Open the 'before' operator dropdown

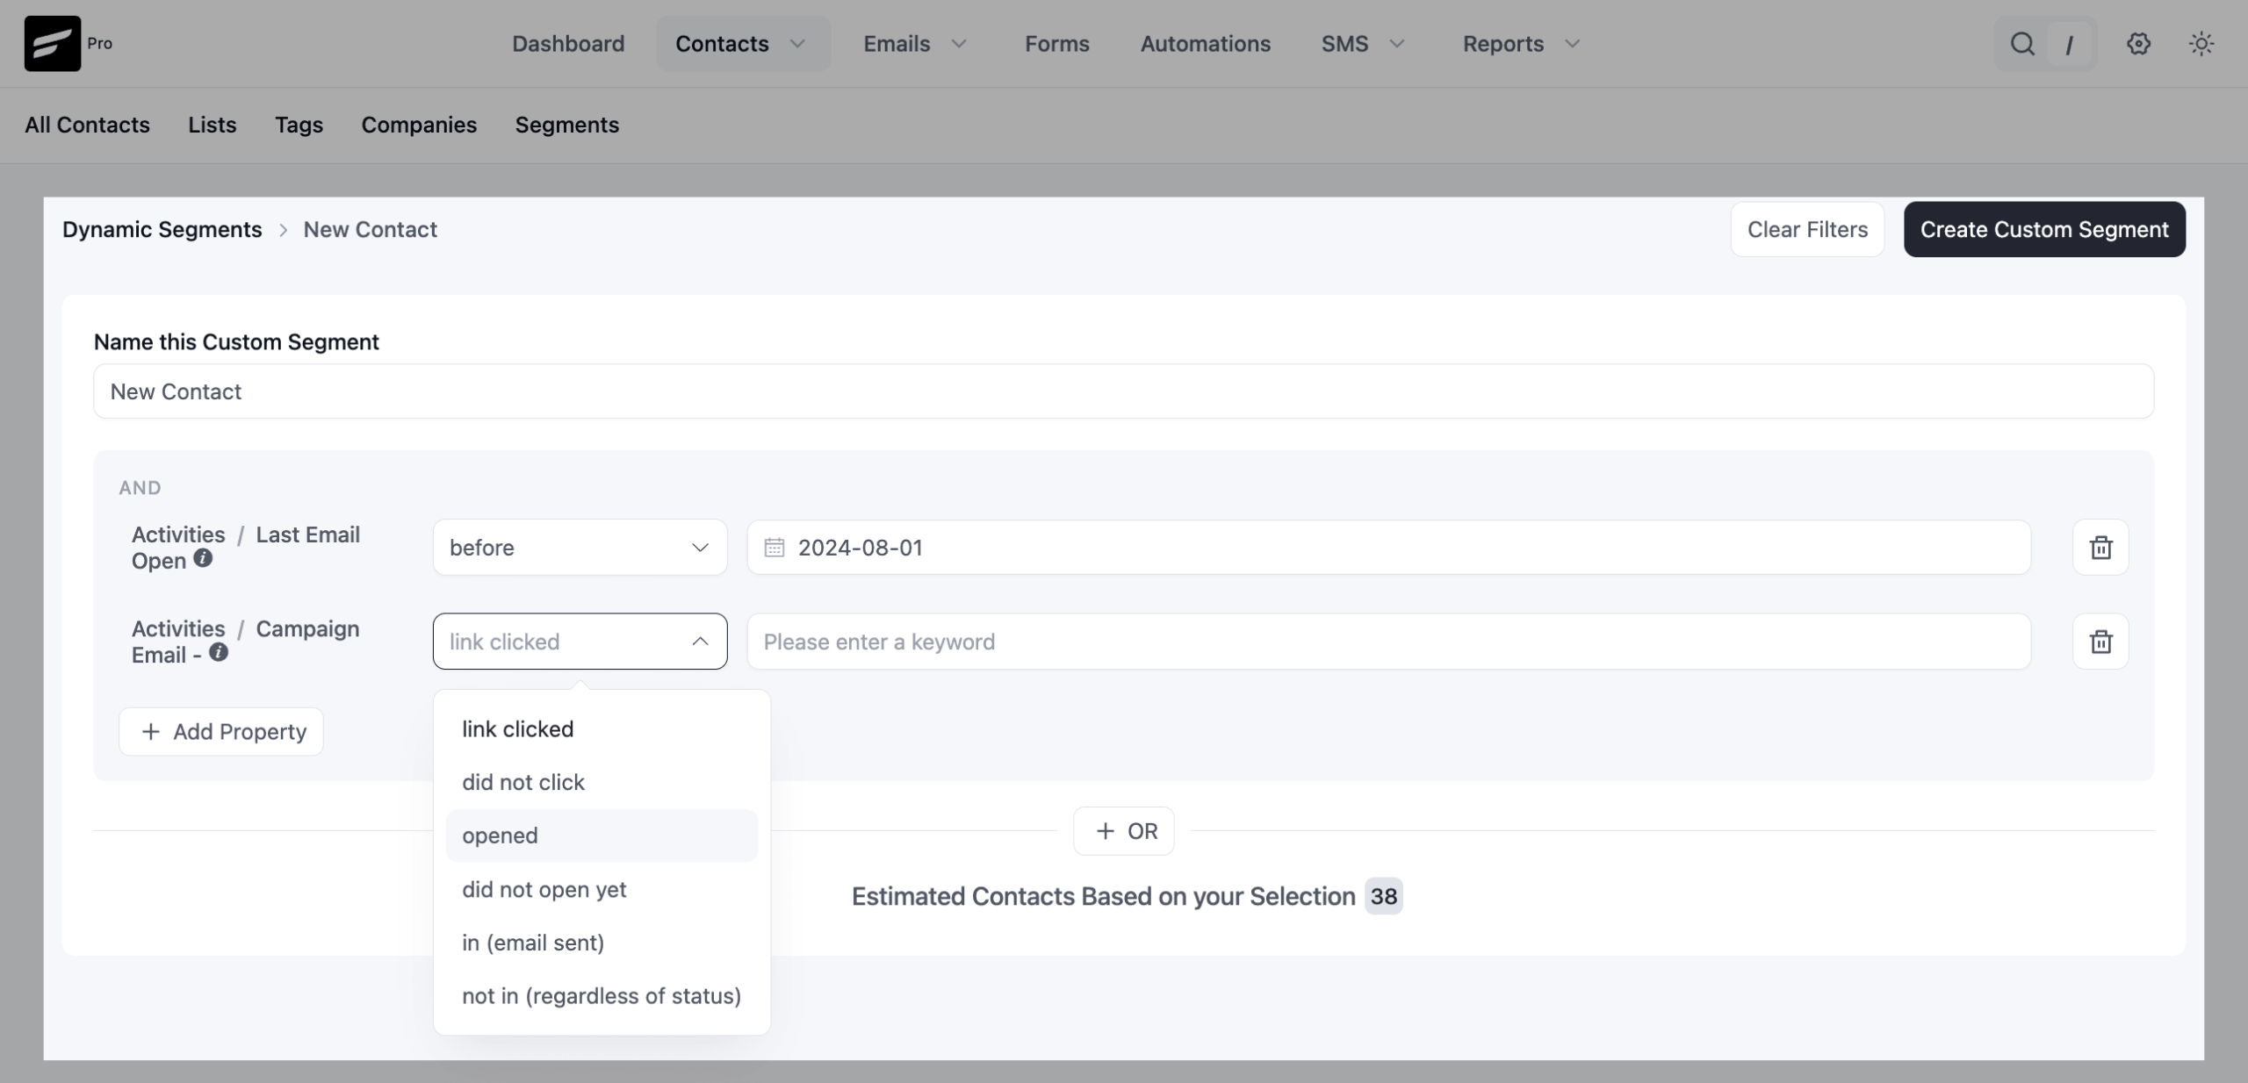pyautogui.click(x=580, y=548)
